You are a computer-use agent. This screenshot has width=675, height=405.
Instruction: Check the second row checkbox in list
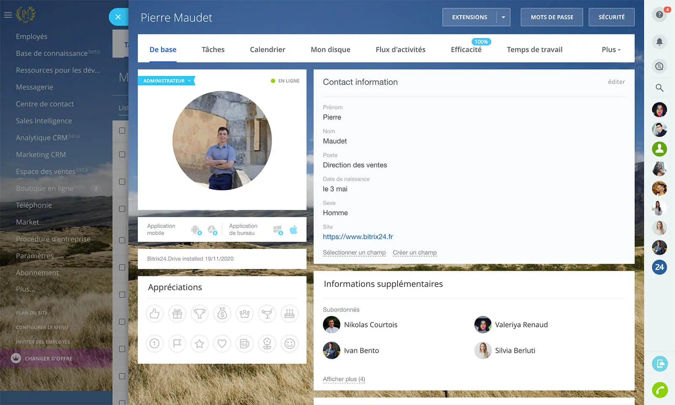[122, 154]
